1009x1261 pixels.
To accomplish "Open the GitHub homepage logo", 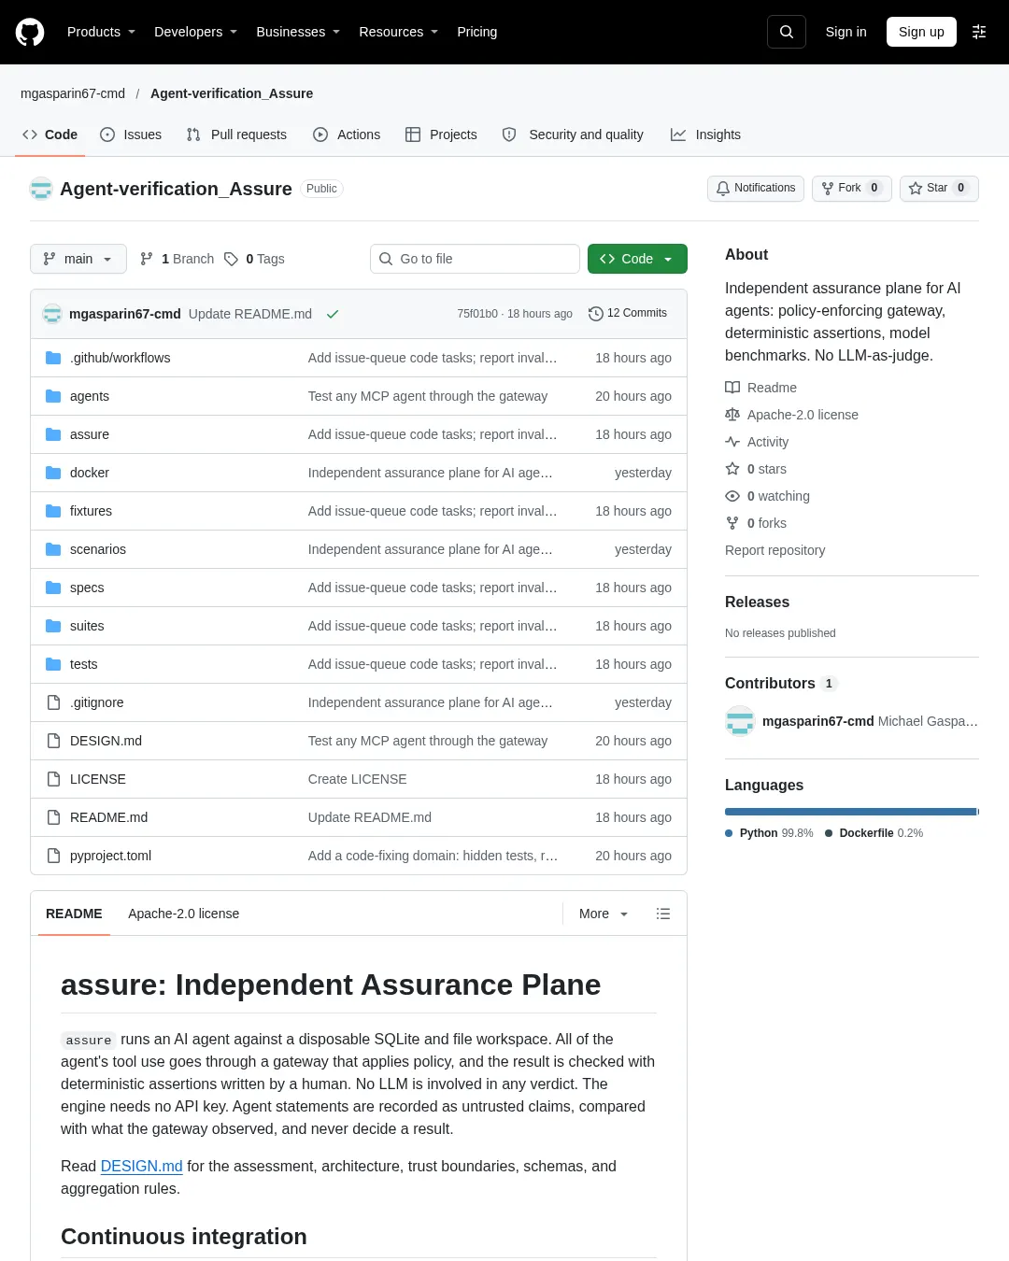I will 30,32.
